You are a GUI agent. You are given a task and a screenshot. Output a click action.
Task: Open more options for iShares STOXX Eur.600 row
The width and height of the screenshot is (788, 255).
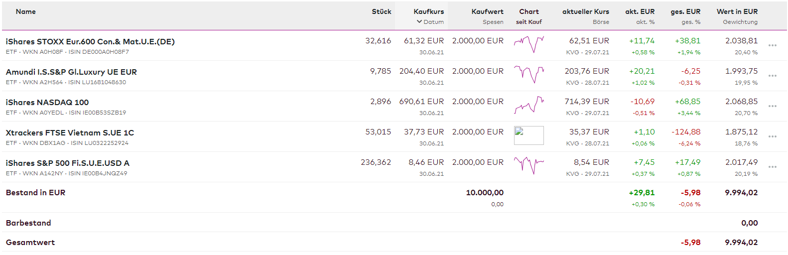click(773, 45)
